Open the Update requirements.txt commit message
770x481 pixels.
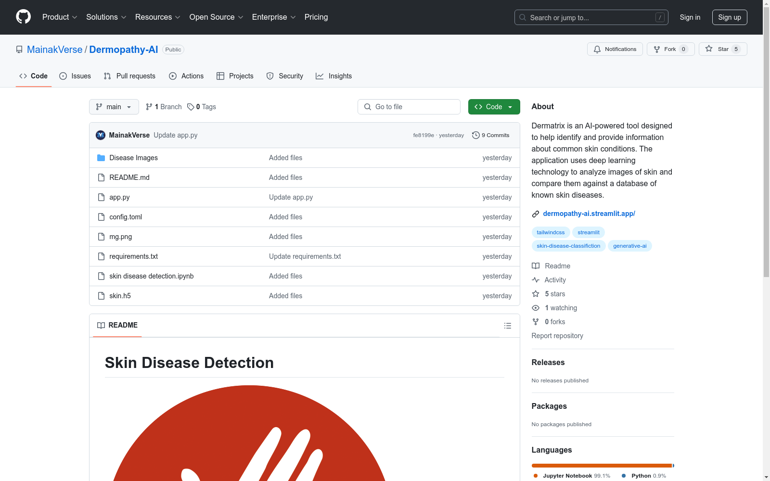305,256
